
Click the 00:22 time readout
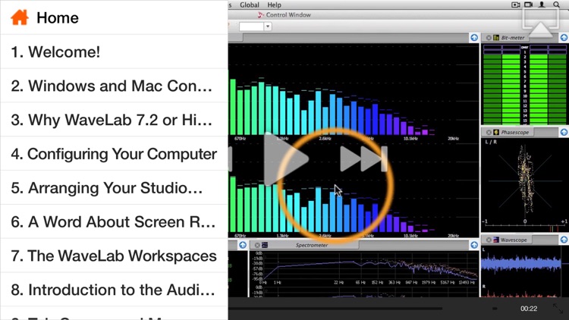coord(529,309)
